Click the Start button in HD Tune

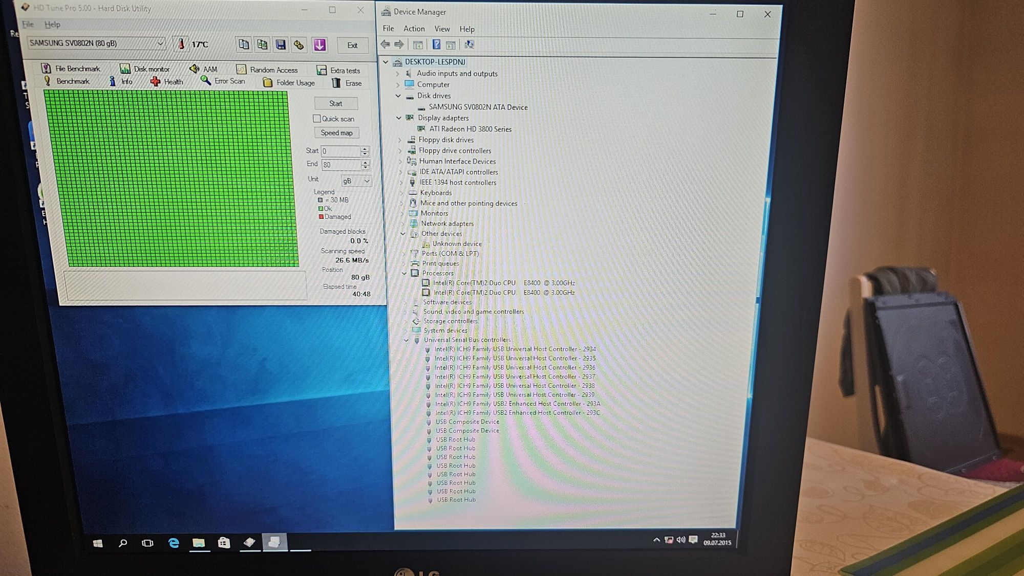click(x=335, y=103)
